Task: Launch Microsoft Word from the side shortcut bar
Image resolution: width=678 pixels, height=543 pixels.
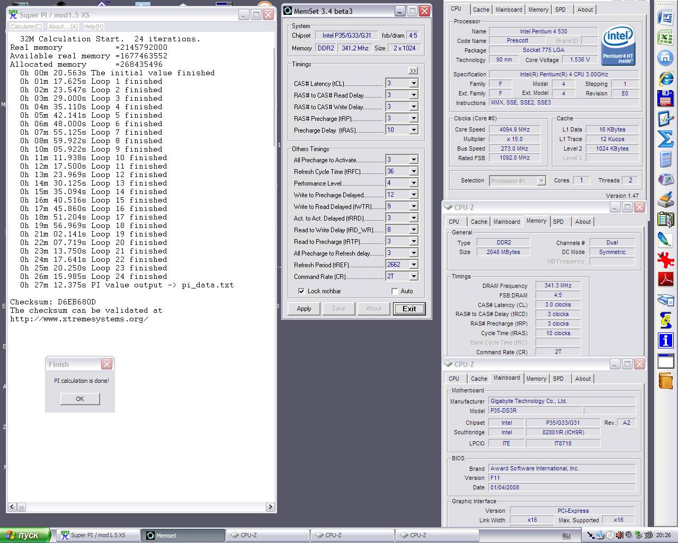Action: [x=665, y=18]
